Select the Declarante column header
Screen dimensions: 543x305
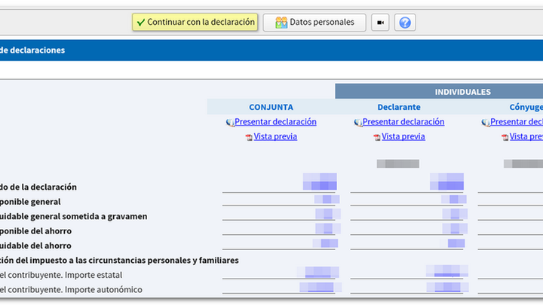(399, 107)
